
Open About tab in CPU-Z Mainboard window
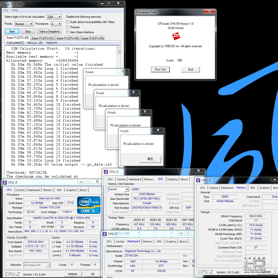tap(183, 242)
